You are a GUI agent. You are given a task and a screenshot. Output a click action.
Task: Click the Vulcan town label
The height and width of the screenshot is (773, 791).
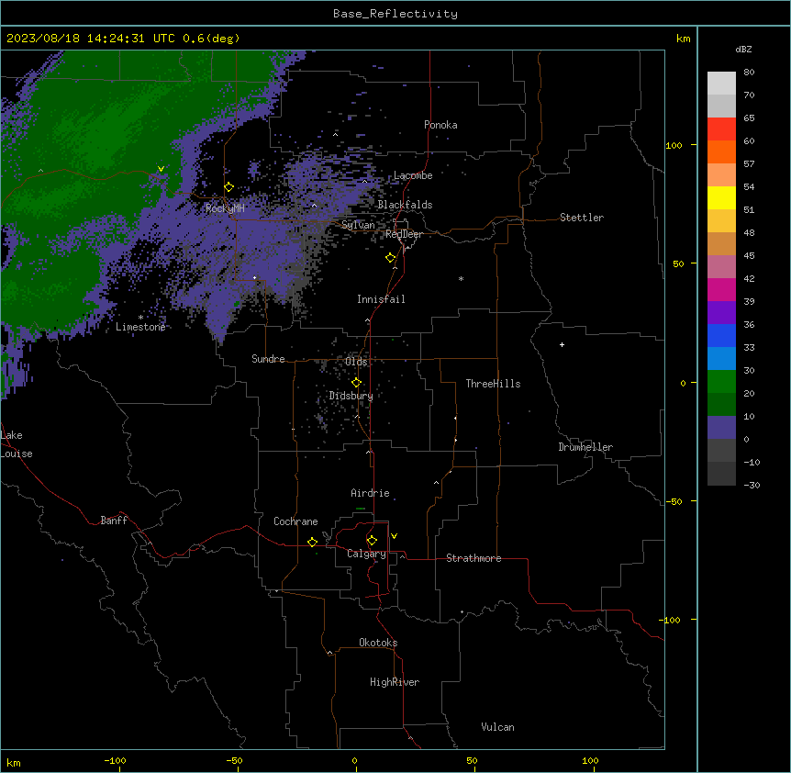click(x=497, y=727)
